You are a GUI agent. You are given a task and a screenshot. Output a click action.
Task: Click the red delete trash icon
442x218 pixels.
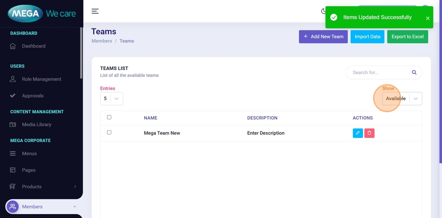click(x=369, y=133)
